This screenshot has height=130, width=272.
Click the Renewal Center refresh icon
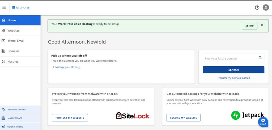[3, 110]
